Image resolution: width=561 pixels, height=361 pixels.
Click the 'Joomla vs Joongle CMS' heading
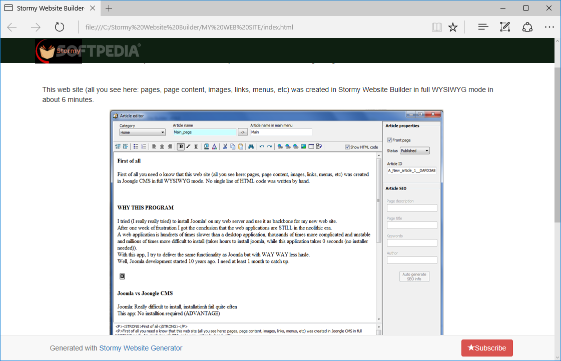145,293
